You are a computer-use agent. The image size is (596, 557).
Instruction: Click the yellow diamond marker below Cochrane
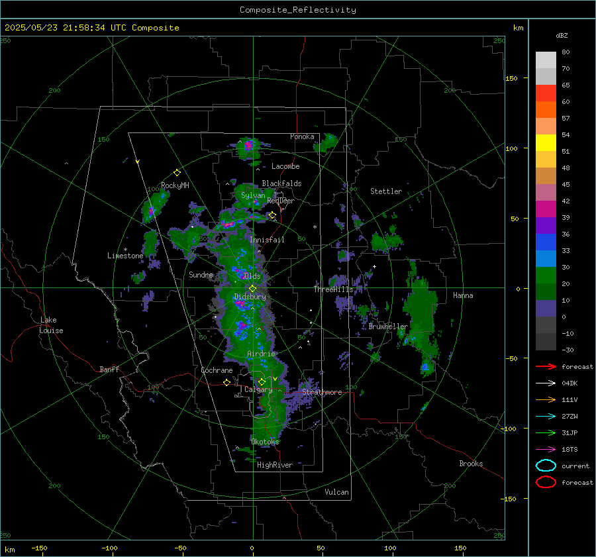pyautogui.click(x=227, y=383)
